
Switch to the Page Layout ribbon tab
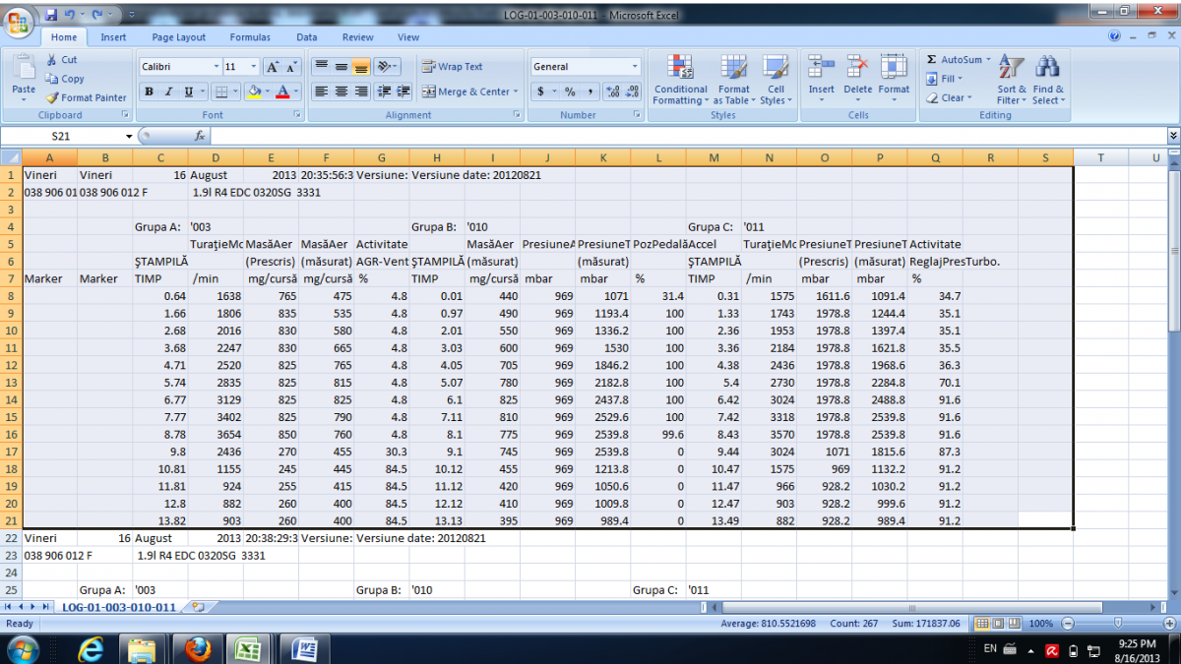pos(178,37)
